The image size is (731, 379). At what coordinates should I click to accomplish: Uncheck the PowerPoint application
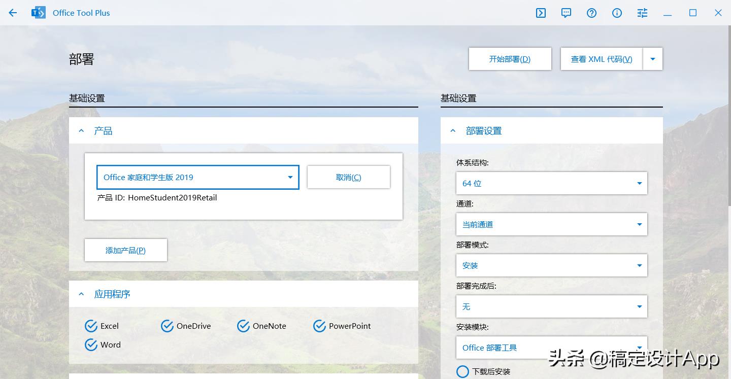[319, 326]
